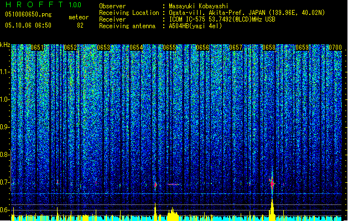Viewport: 348px width, 221px height.
Task: Click the tallest yellow intensity peak near 0658
Action: pos(272,209)
